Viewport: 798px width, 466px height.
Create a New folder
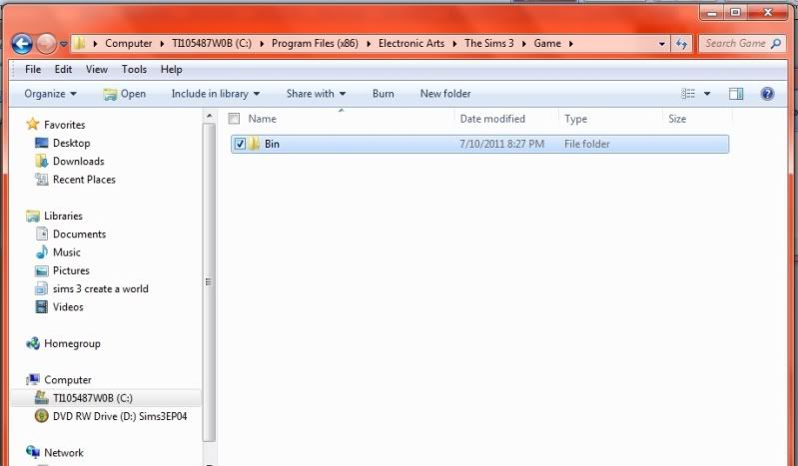click(x=445, y=94)
